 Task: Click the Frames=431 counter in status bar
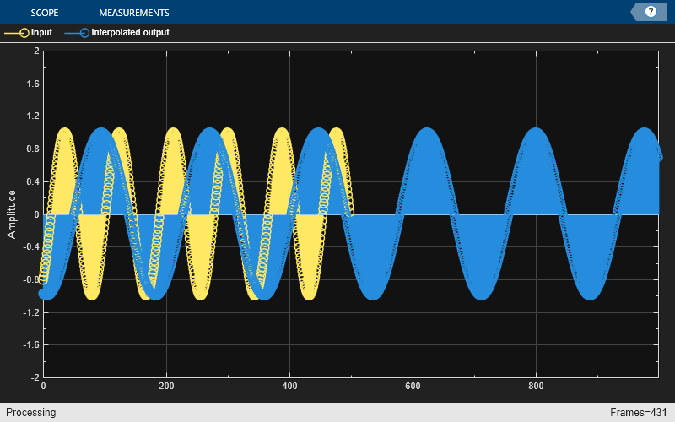(x=640, y=413)
